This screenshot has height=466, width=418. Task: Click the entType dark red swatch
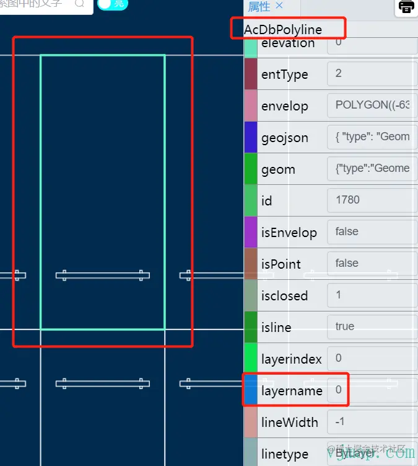point(251,74)
